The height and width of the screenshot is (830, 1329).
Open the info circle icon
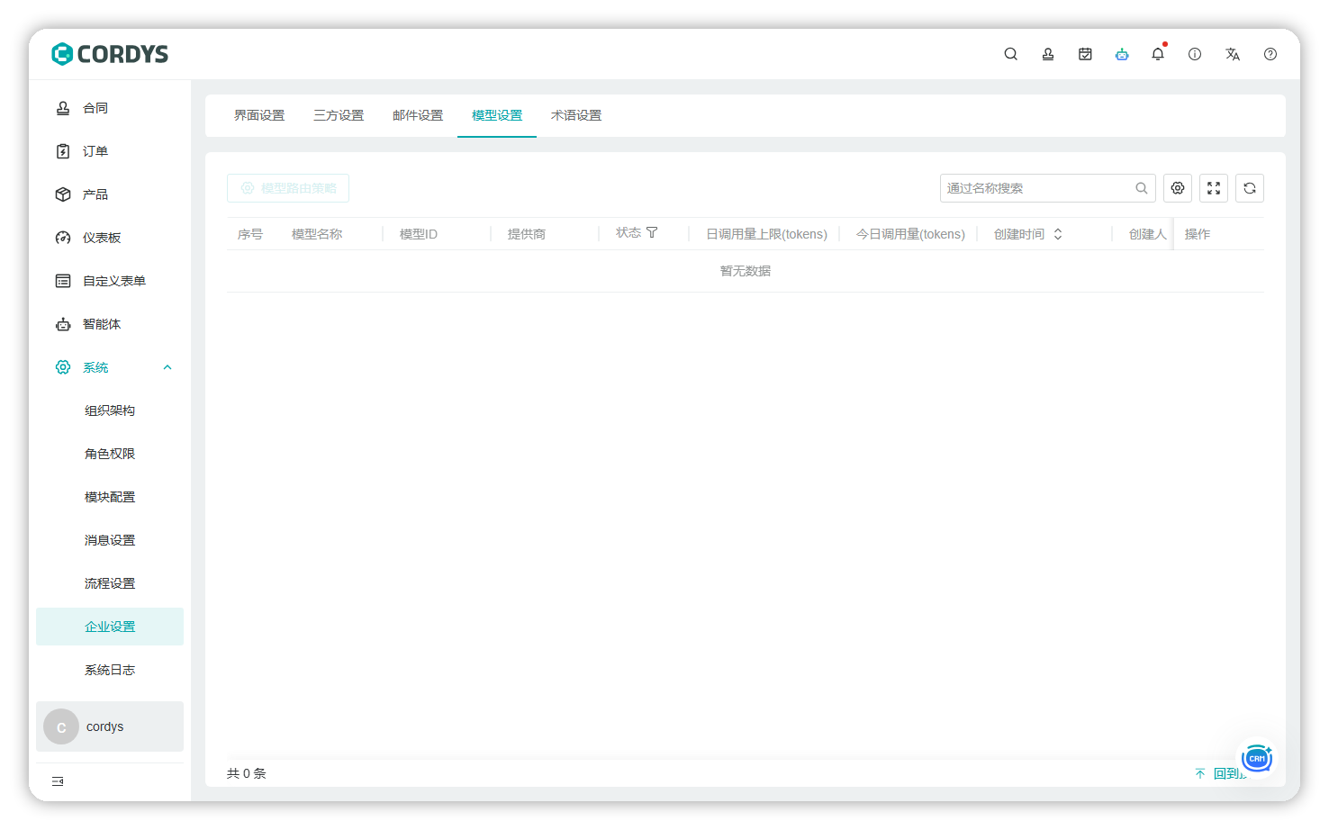pyautogui.click(x=1195, y=54)
